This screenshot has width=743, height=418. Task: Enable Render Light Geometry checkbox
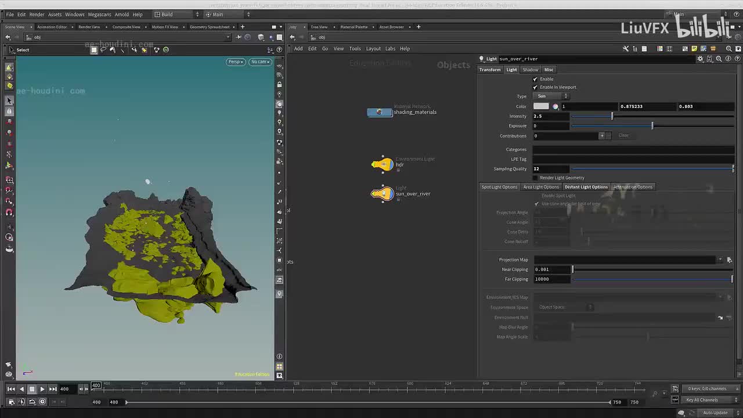[x=535, y=178]
